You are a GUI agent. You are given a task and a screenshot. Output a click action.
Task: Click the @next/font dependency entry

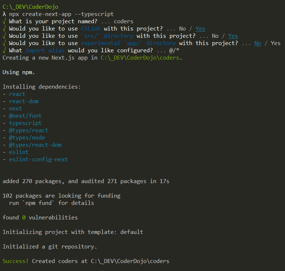[25, 116]
